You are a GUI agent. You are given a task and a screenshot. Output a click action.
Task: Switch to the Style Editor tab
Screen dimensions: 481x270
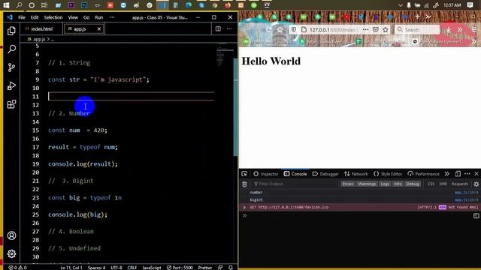pyautogui.click(x=388, y=174)
